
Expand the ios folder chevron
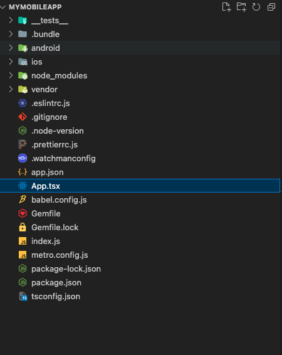(x=11, y=61)
